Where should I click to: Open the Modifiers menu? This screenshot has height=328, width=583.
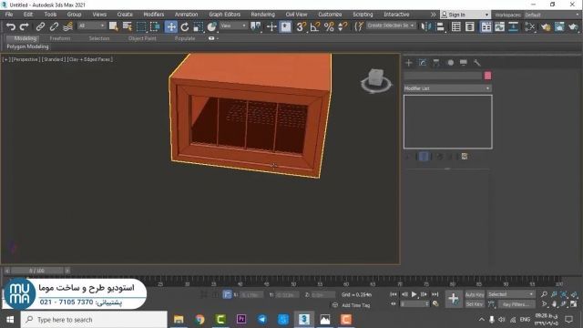pyautogui.click(x=154, y=15)
